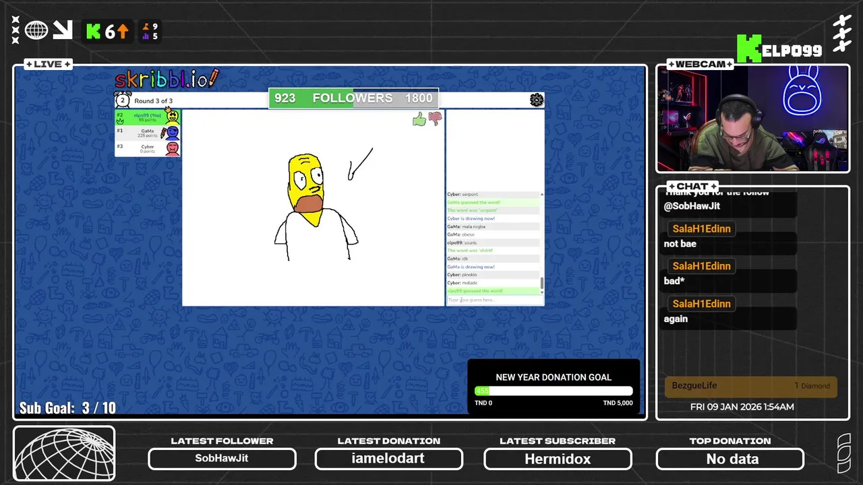Click the 923 FOLLOWERS 1800 progress bar

pyautogui.click(x=354, y=98)
